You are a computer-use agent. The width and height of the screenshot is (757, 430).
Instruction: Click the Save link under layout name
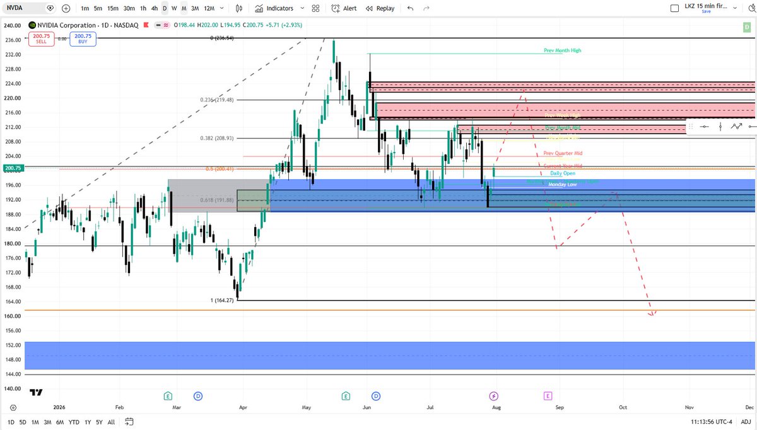tap(706, 11)
